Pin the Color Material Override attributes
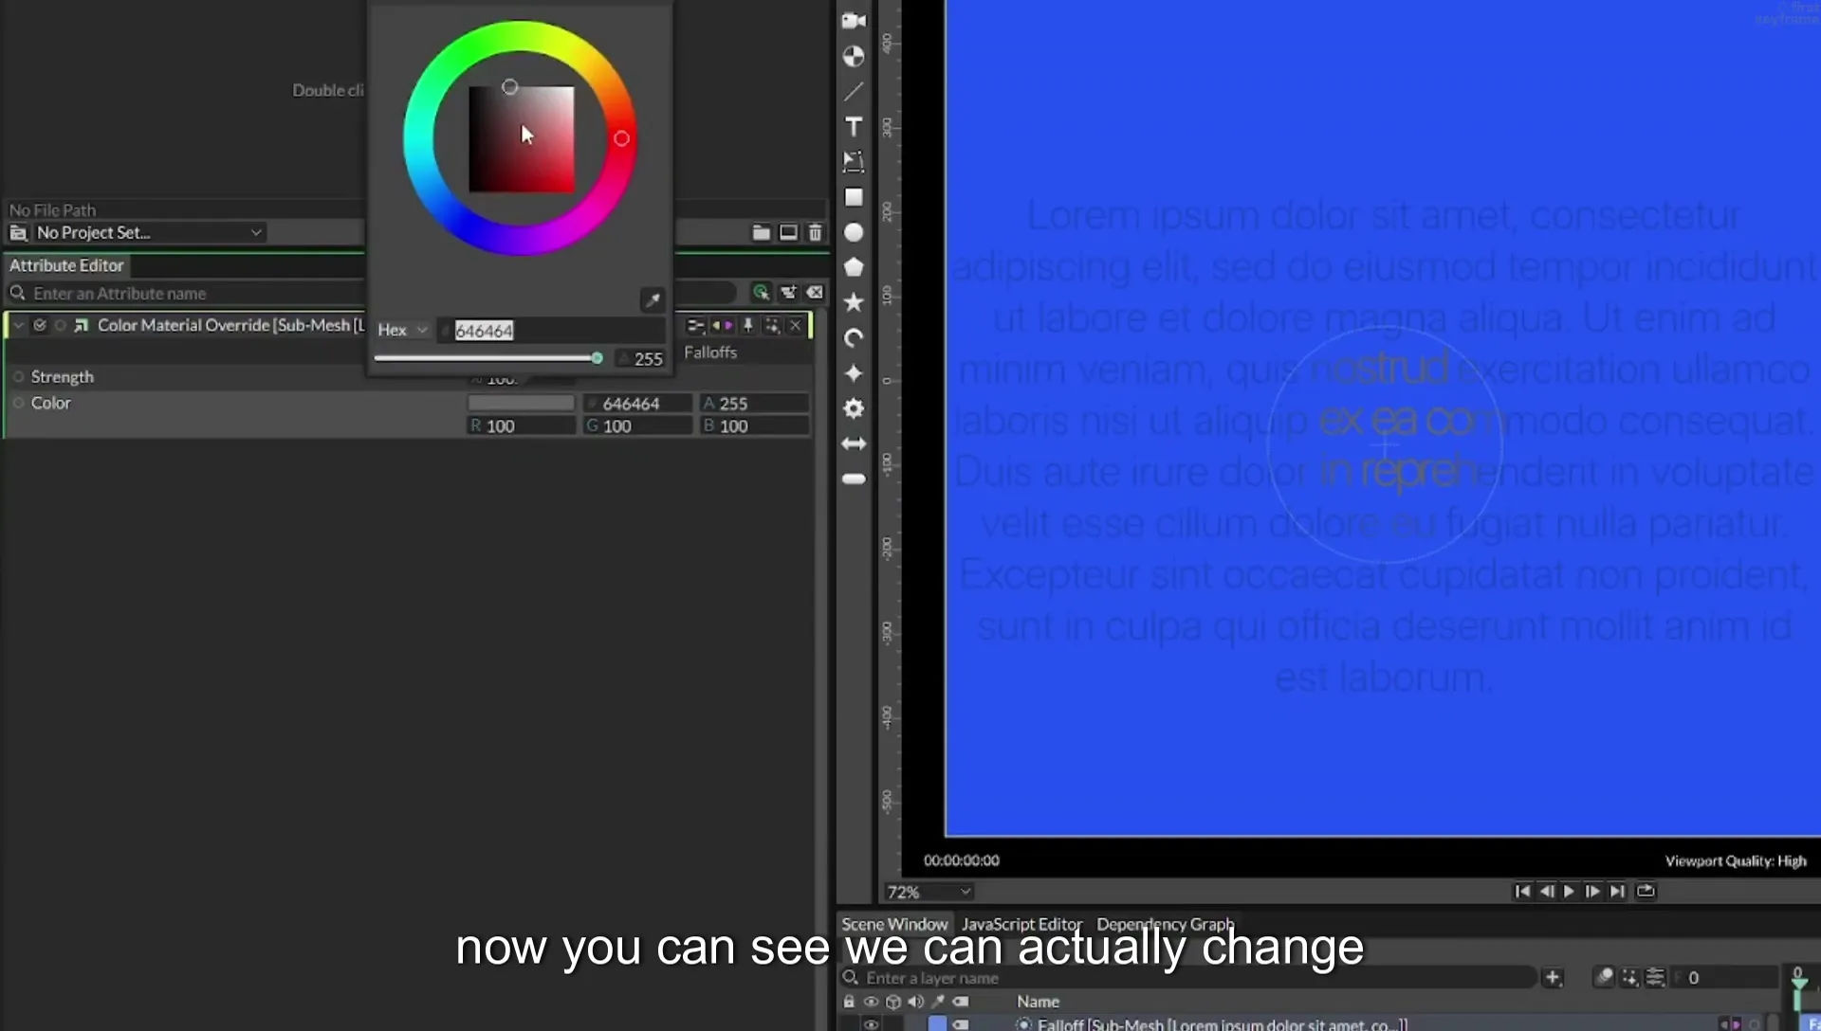Screen dimensions: 1821x1031 748,326
